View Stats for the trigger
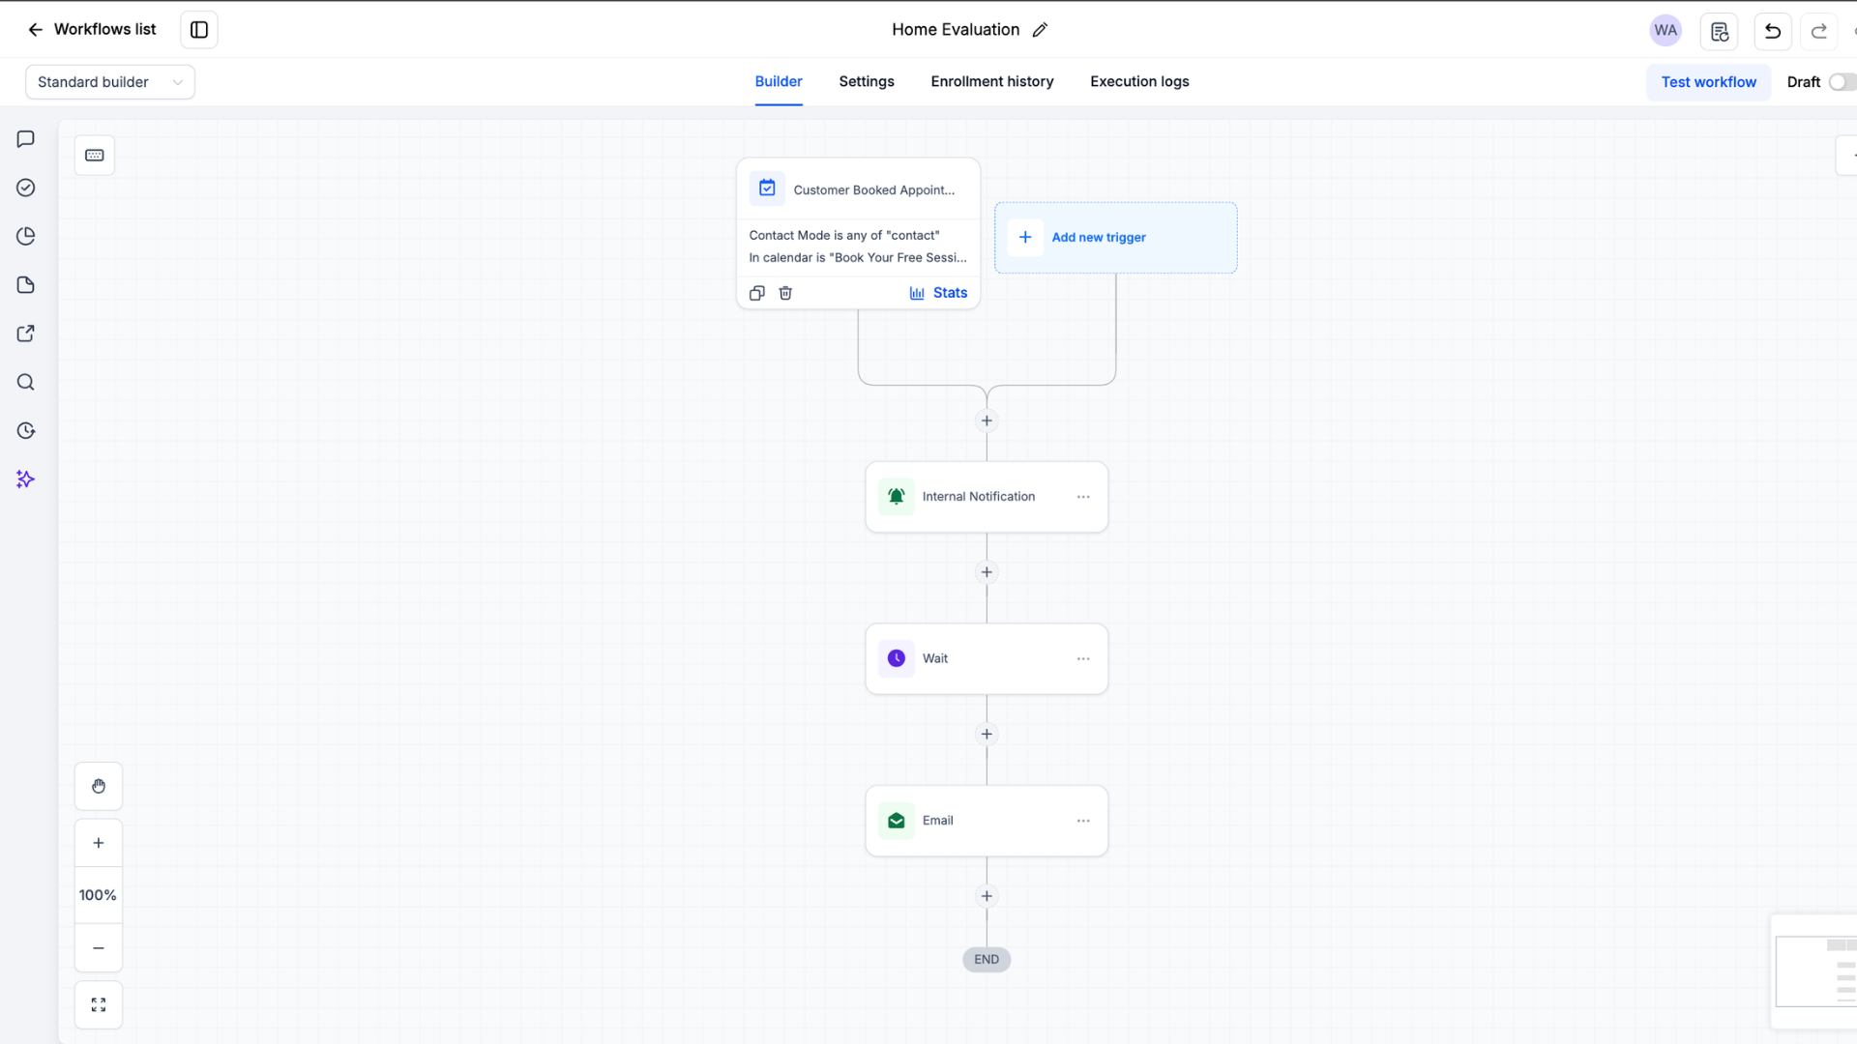 (938, 293)
